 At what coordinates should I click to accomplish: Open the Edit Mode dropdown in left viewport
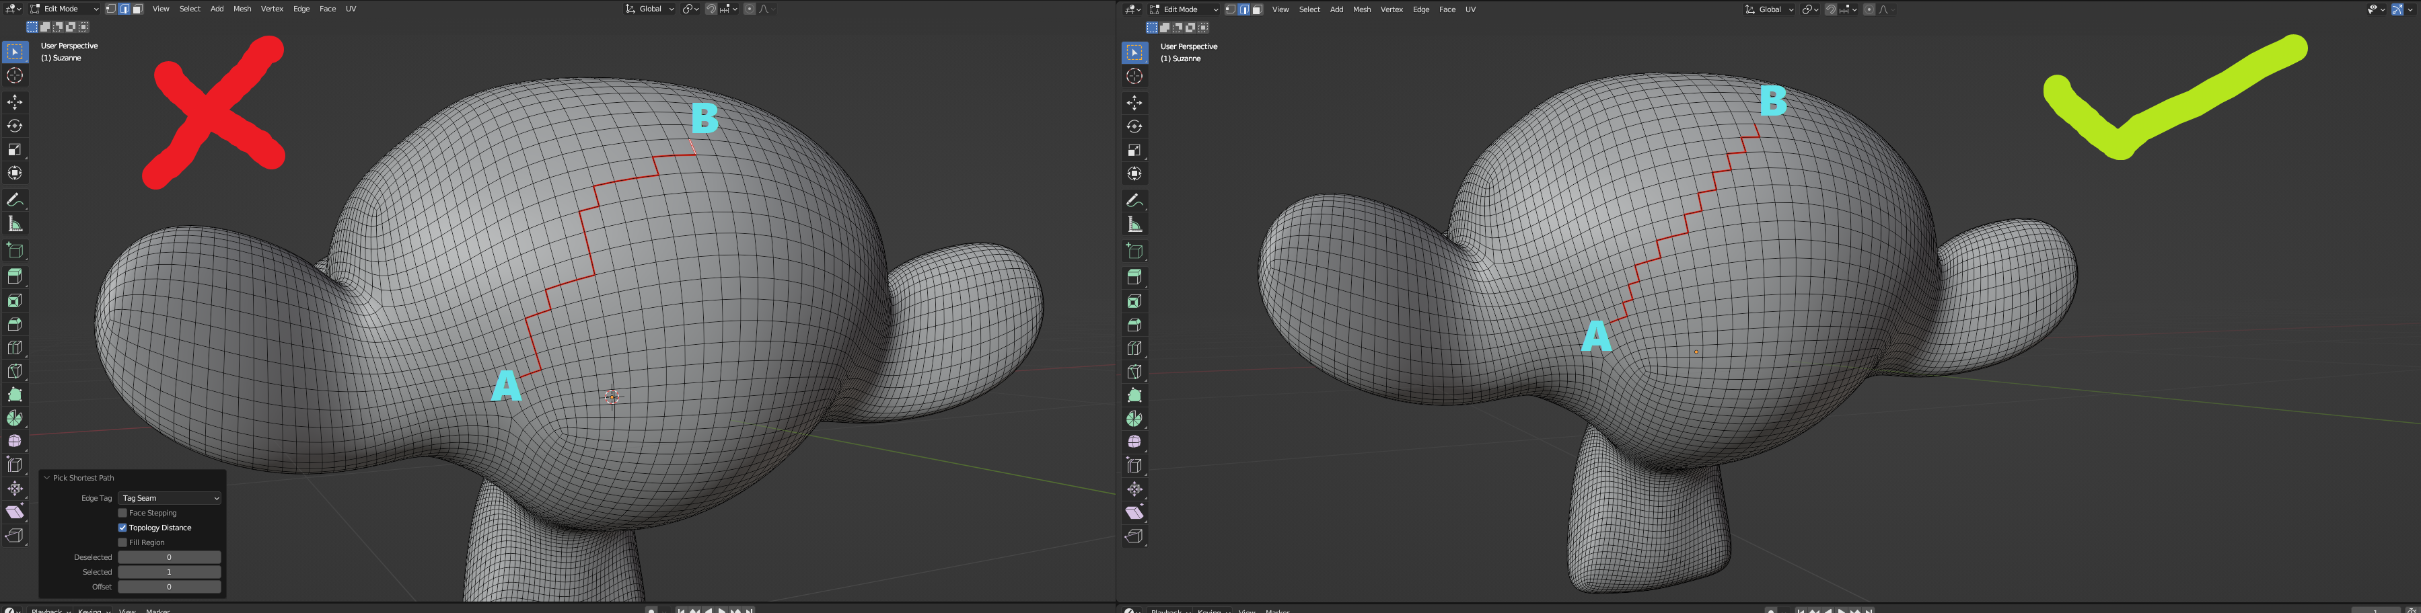coord(64,9)
